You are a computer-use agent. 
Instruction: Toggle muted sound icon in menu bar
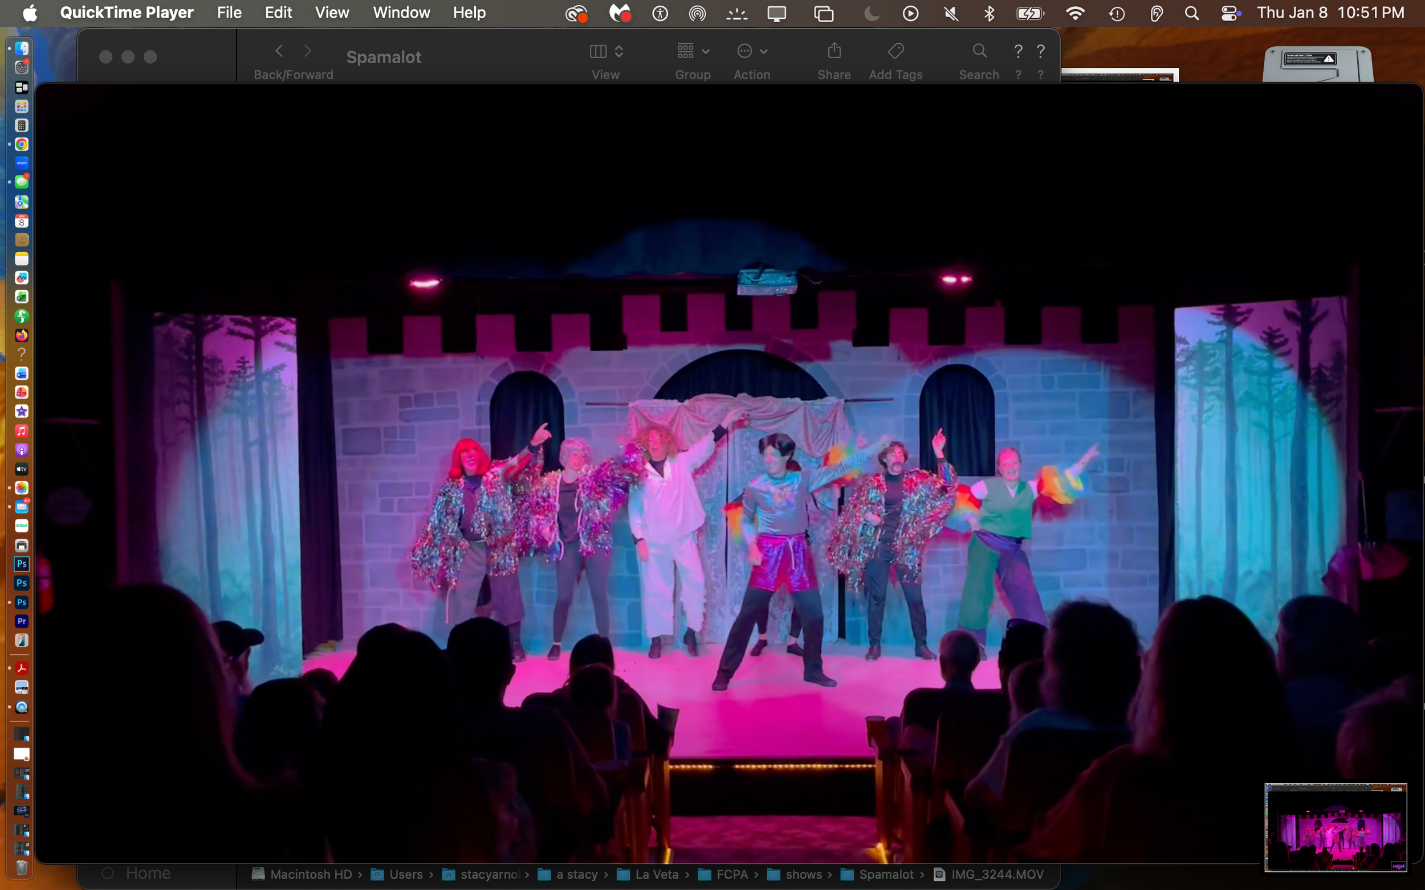(x=950, y=13)
